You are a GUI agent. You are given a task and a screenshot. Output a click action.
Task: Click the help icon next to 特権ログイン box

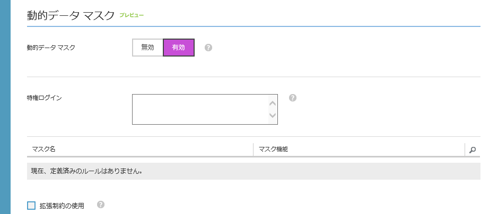[292, 98]
